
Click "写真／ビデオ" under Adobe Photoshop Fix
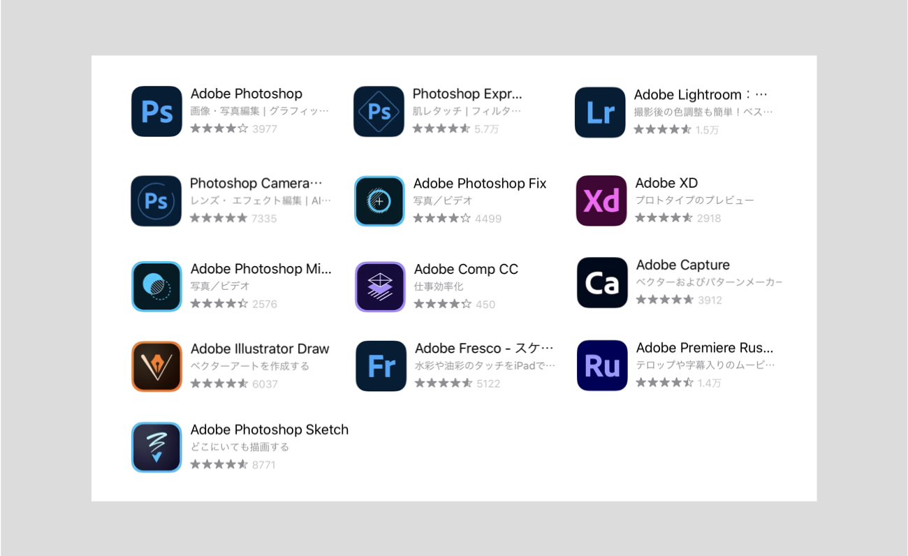tap(443, 200)
